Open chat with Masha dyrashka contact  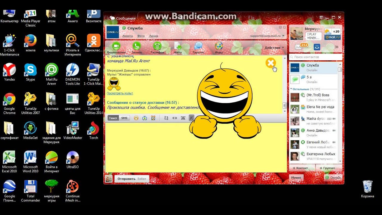pyautogui.click(x=313, y=121)
